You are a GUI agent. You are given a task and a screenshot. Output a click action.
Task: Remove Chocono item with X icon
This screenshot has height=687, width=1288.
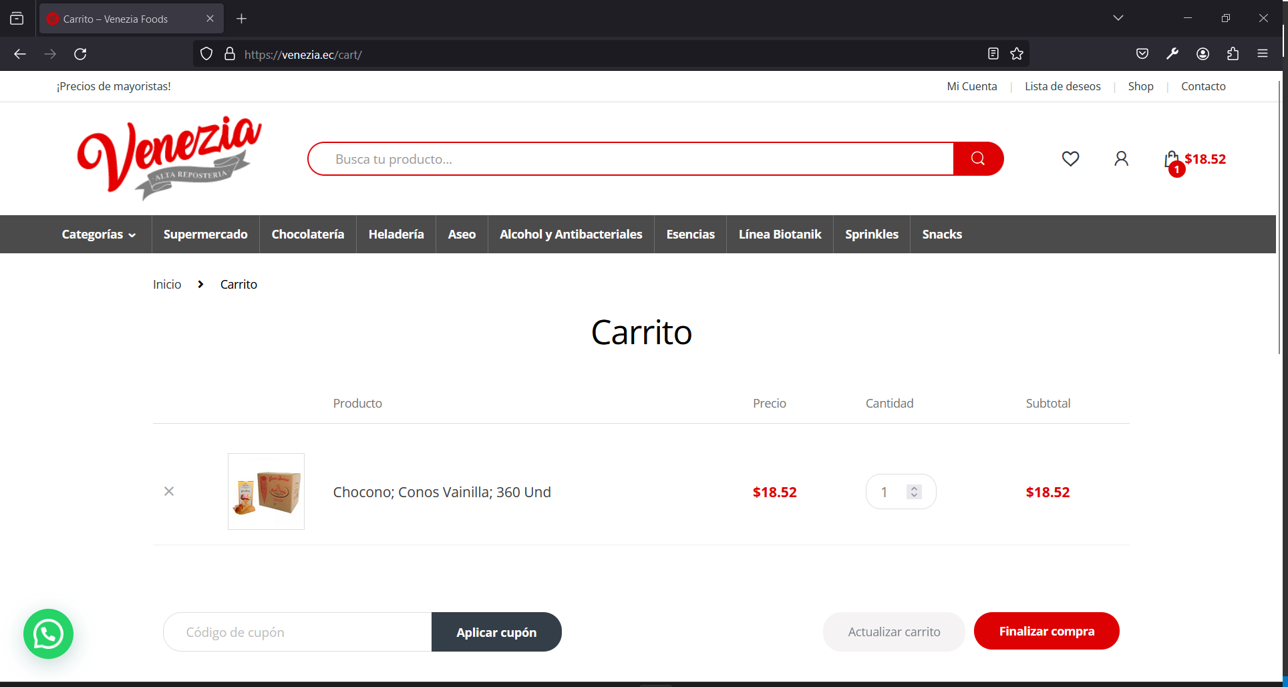click(169, 491)
